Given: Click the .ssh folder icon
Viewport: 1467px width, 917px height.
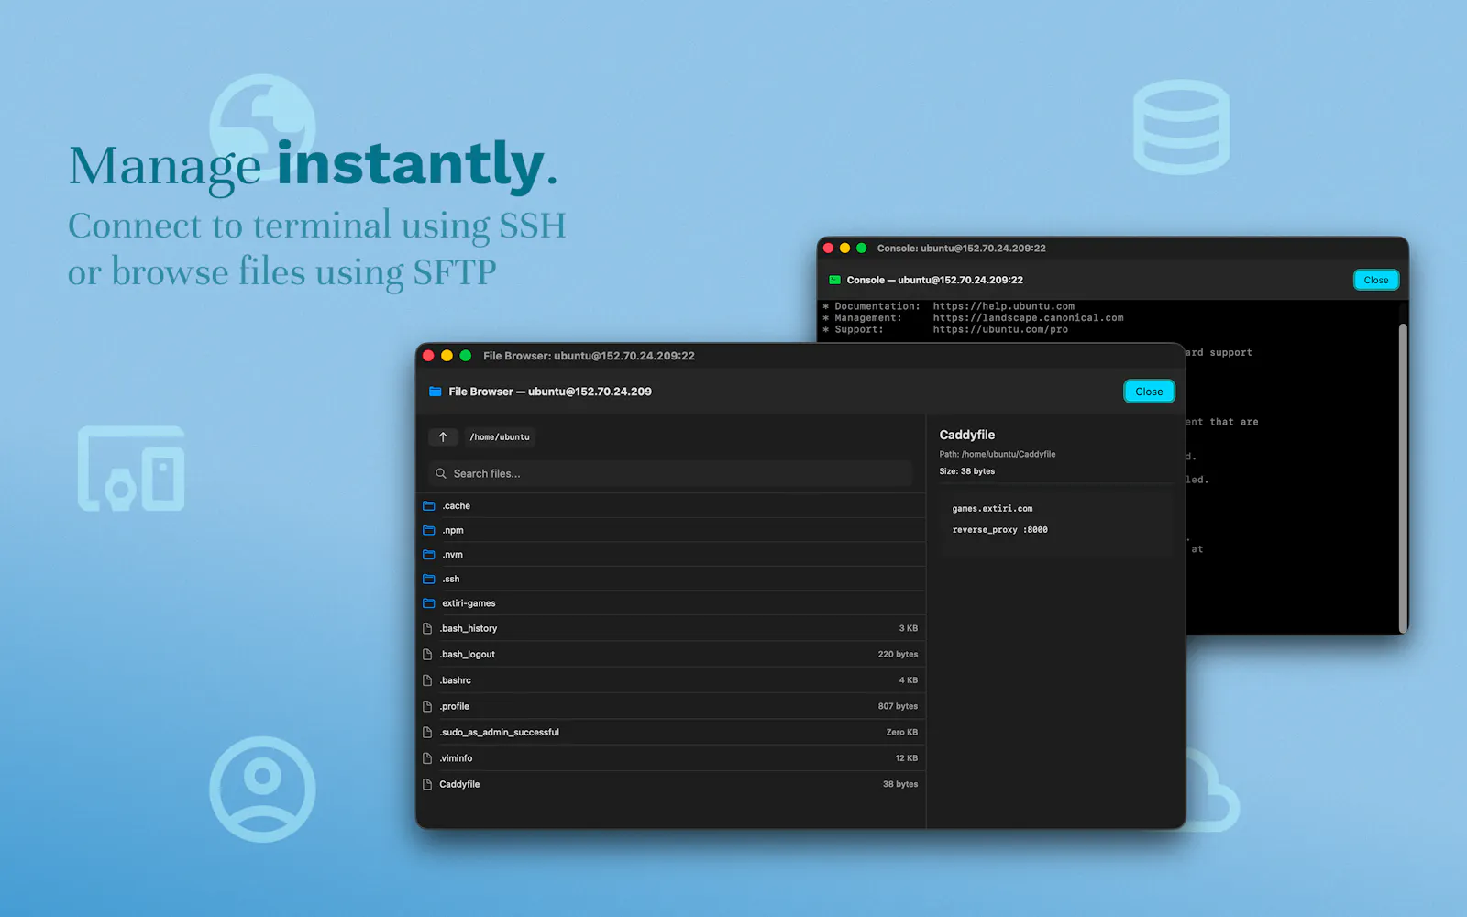Looking at the screenshot, I should [428, 579].
